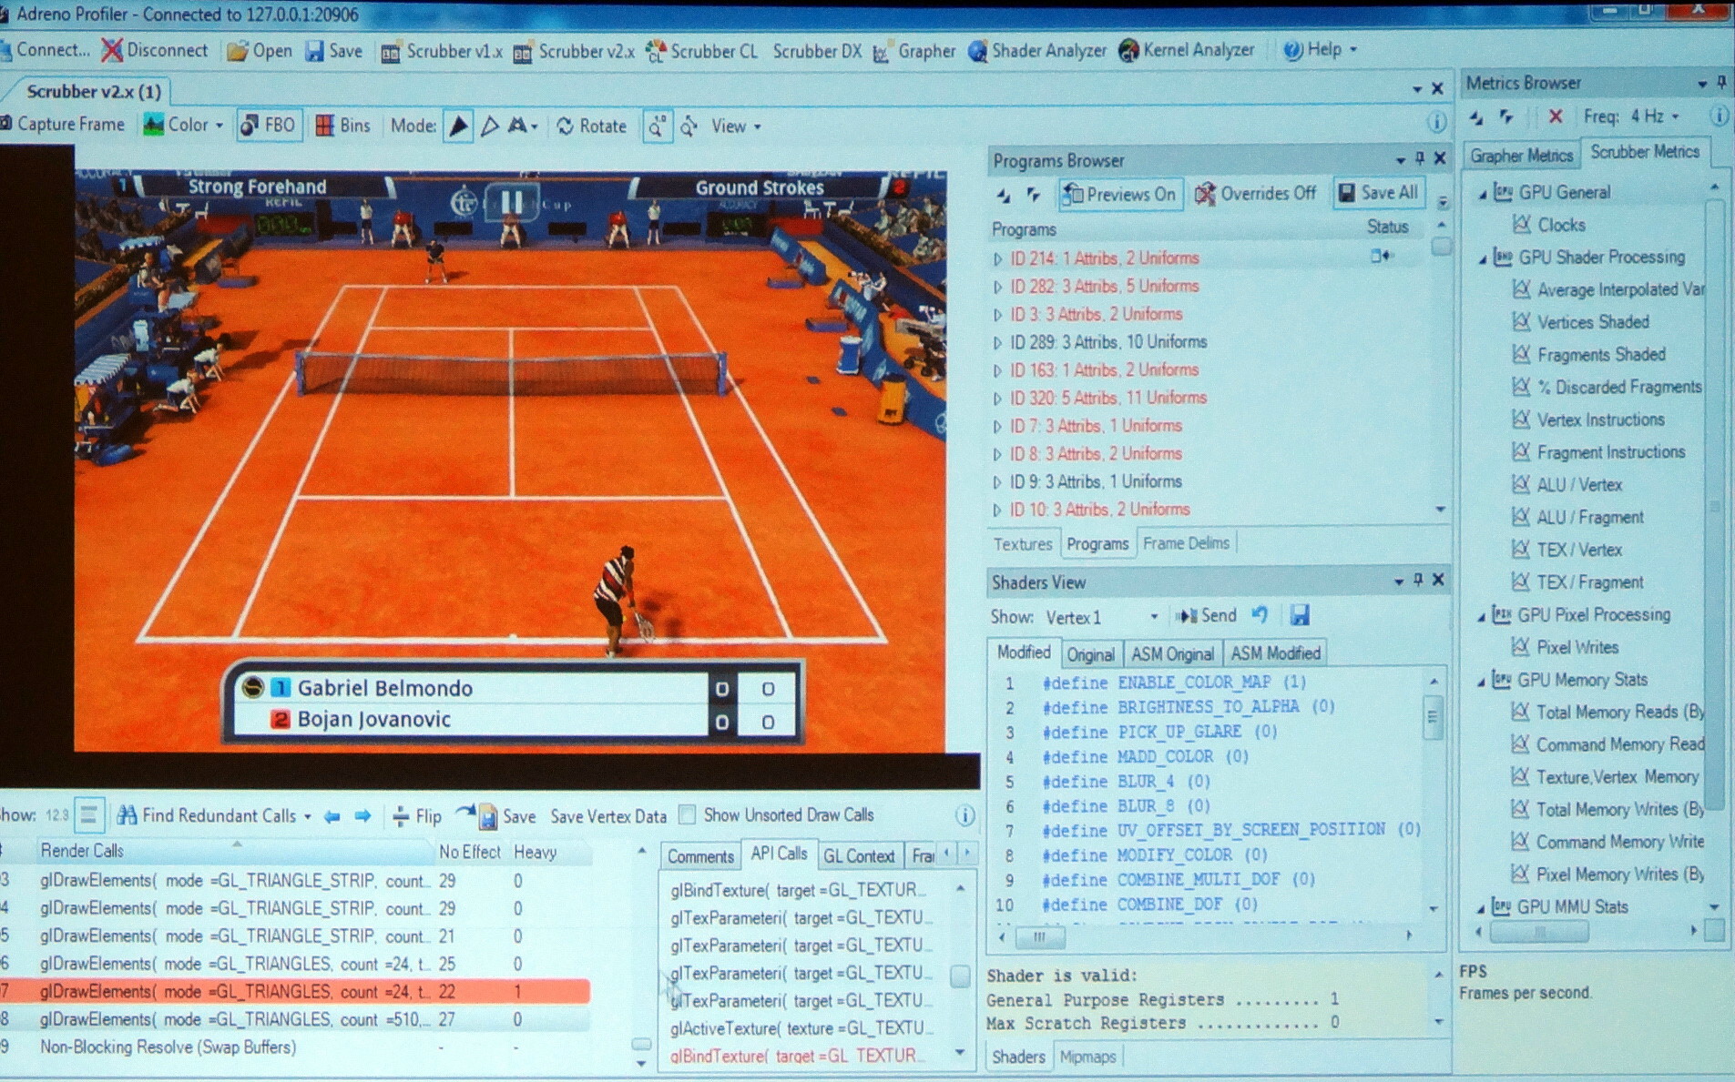Screen dimensions: 1735x1082
Task: Open the GL Context tab
Action: pyautogui.click(x=859, y=856)
